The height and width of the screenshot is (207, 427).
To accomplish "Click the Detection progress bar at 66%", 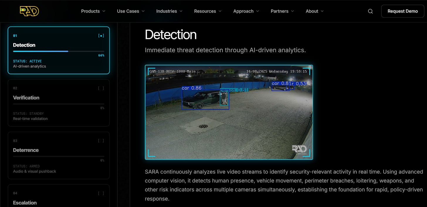I will pyautogui.click(x=59, y=51).
